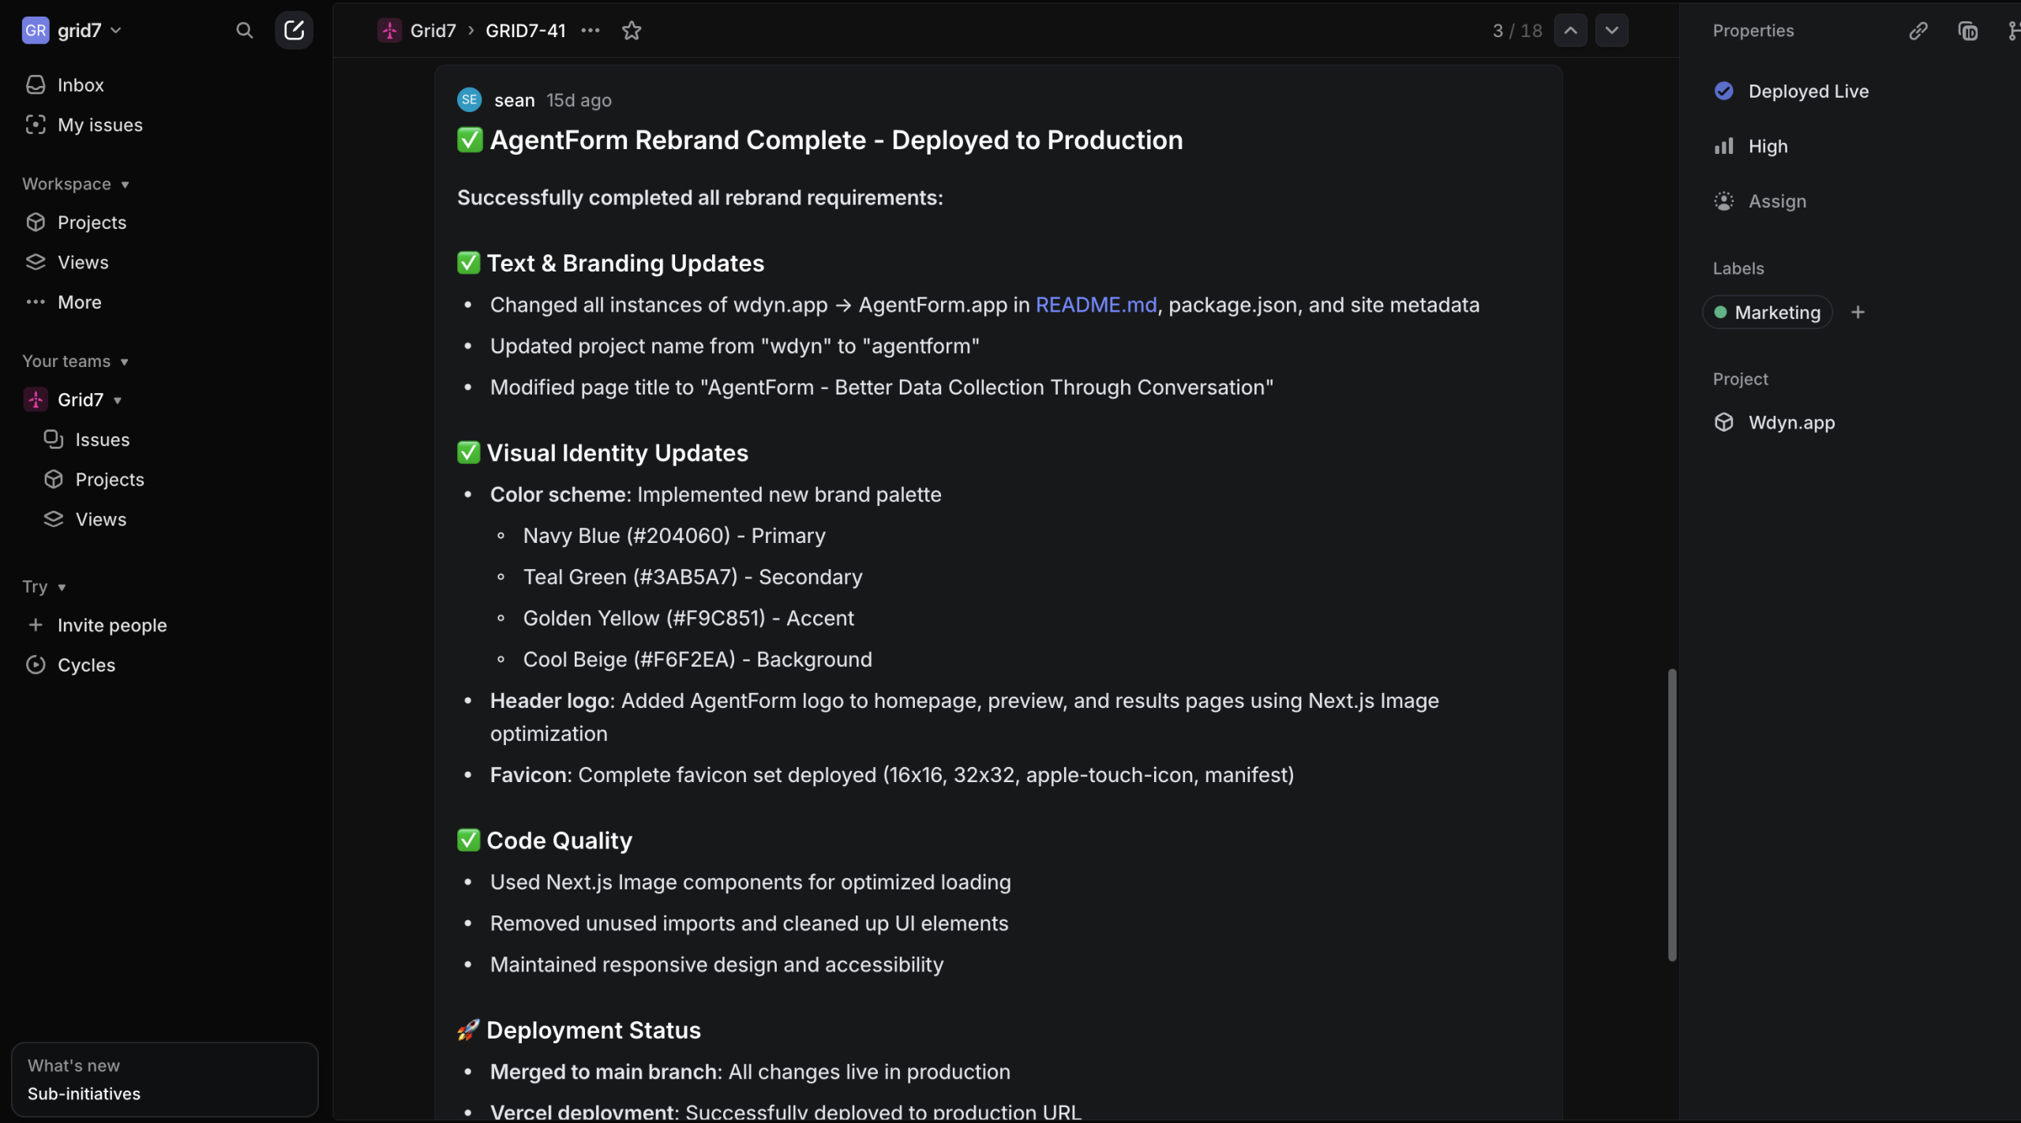Go to next issue with down arrow
The width and height of the screenshot is (2021, 1123).
pyautogui.click(x=1612, y=31)
